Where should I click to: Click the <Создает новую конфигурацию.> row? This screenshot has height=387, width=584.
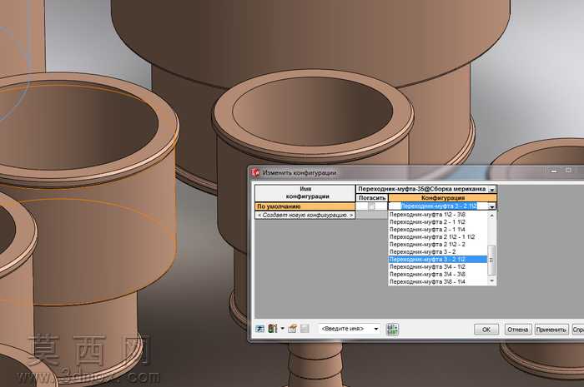pyautogui.click(x=305, y=215)
